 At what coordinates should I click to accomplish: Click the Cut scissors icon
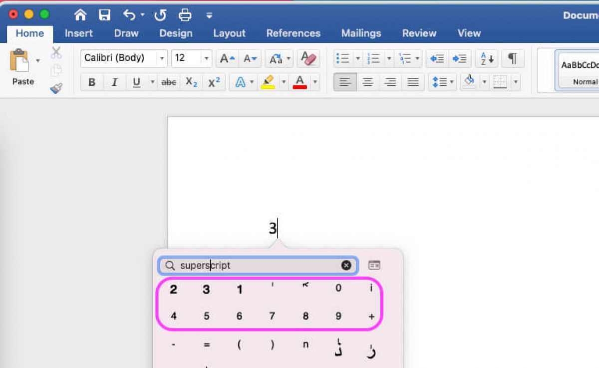56,52
